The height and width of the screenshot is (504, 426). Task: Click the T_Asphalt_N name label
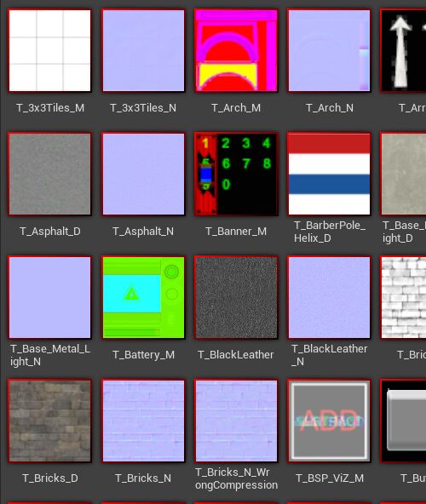(x=143, y=232)
